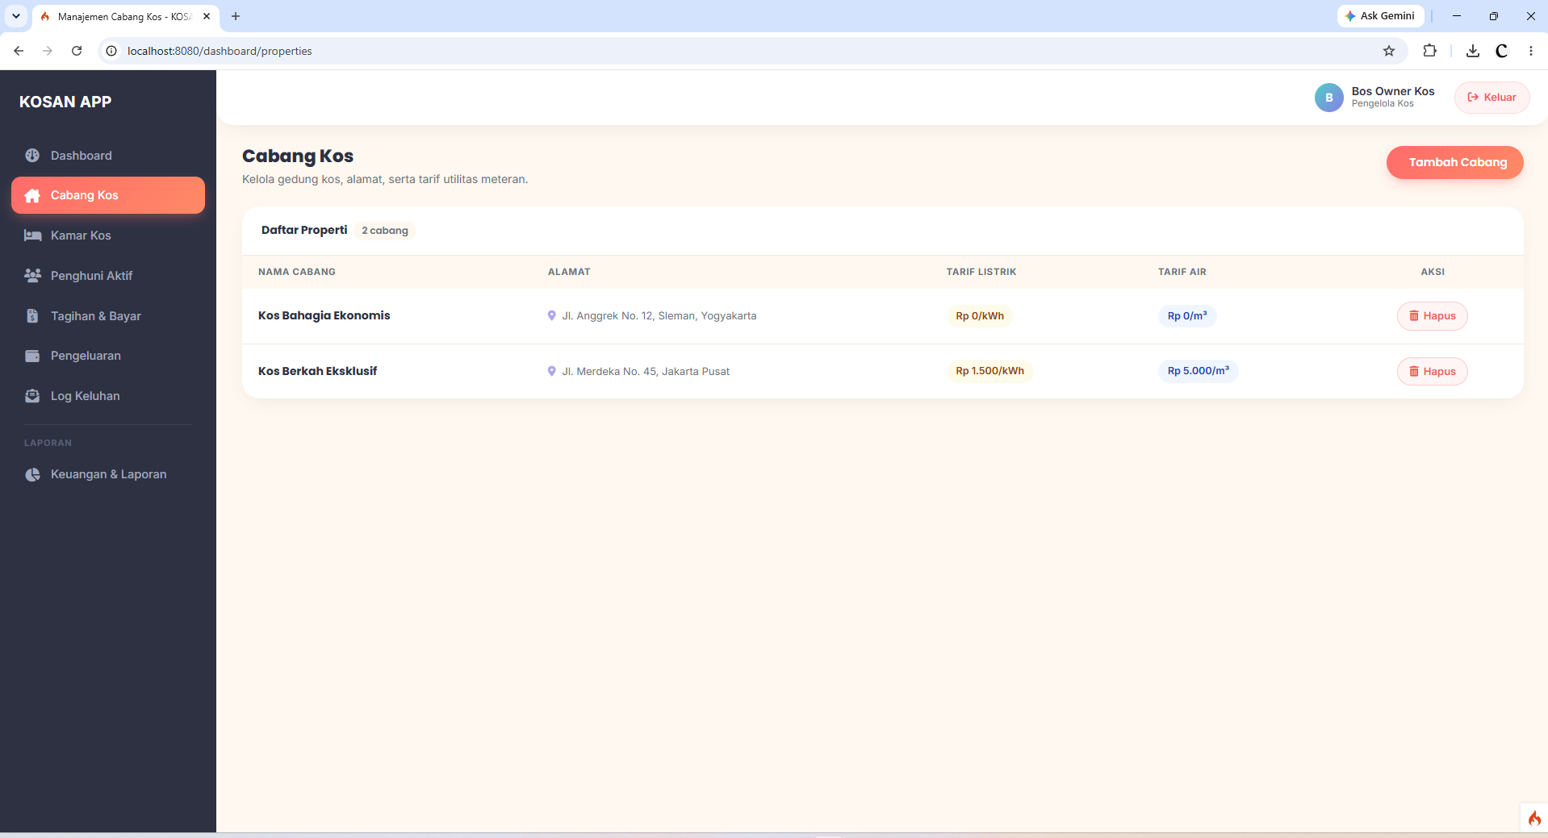Open Keuangan & Laporan report
The height and width of the screenshot is (838, 1548).
108,474
